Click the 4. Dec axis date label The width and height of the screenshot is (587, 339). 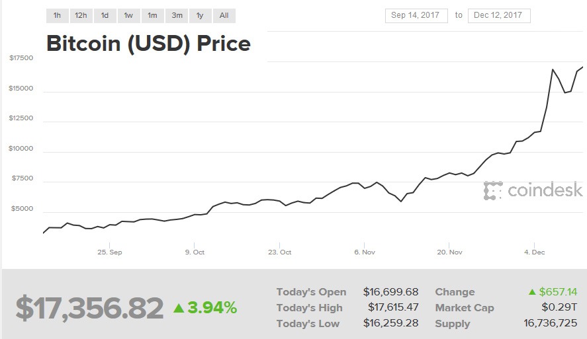pyautogui.click(x=534, y=252)
